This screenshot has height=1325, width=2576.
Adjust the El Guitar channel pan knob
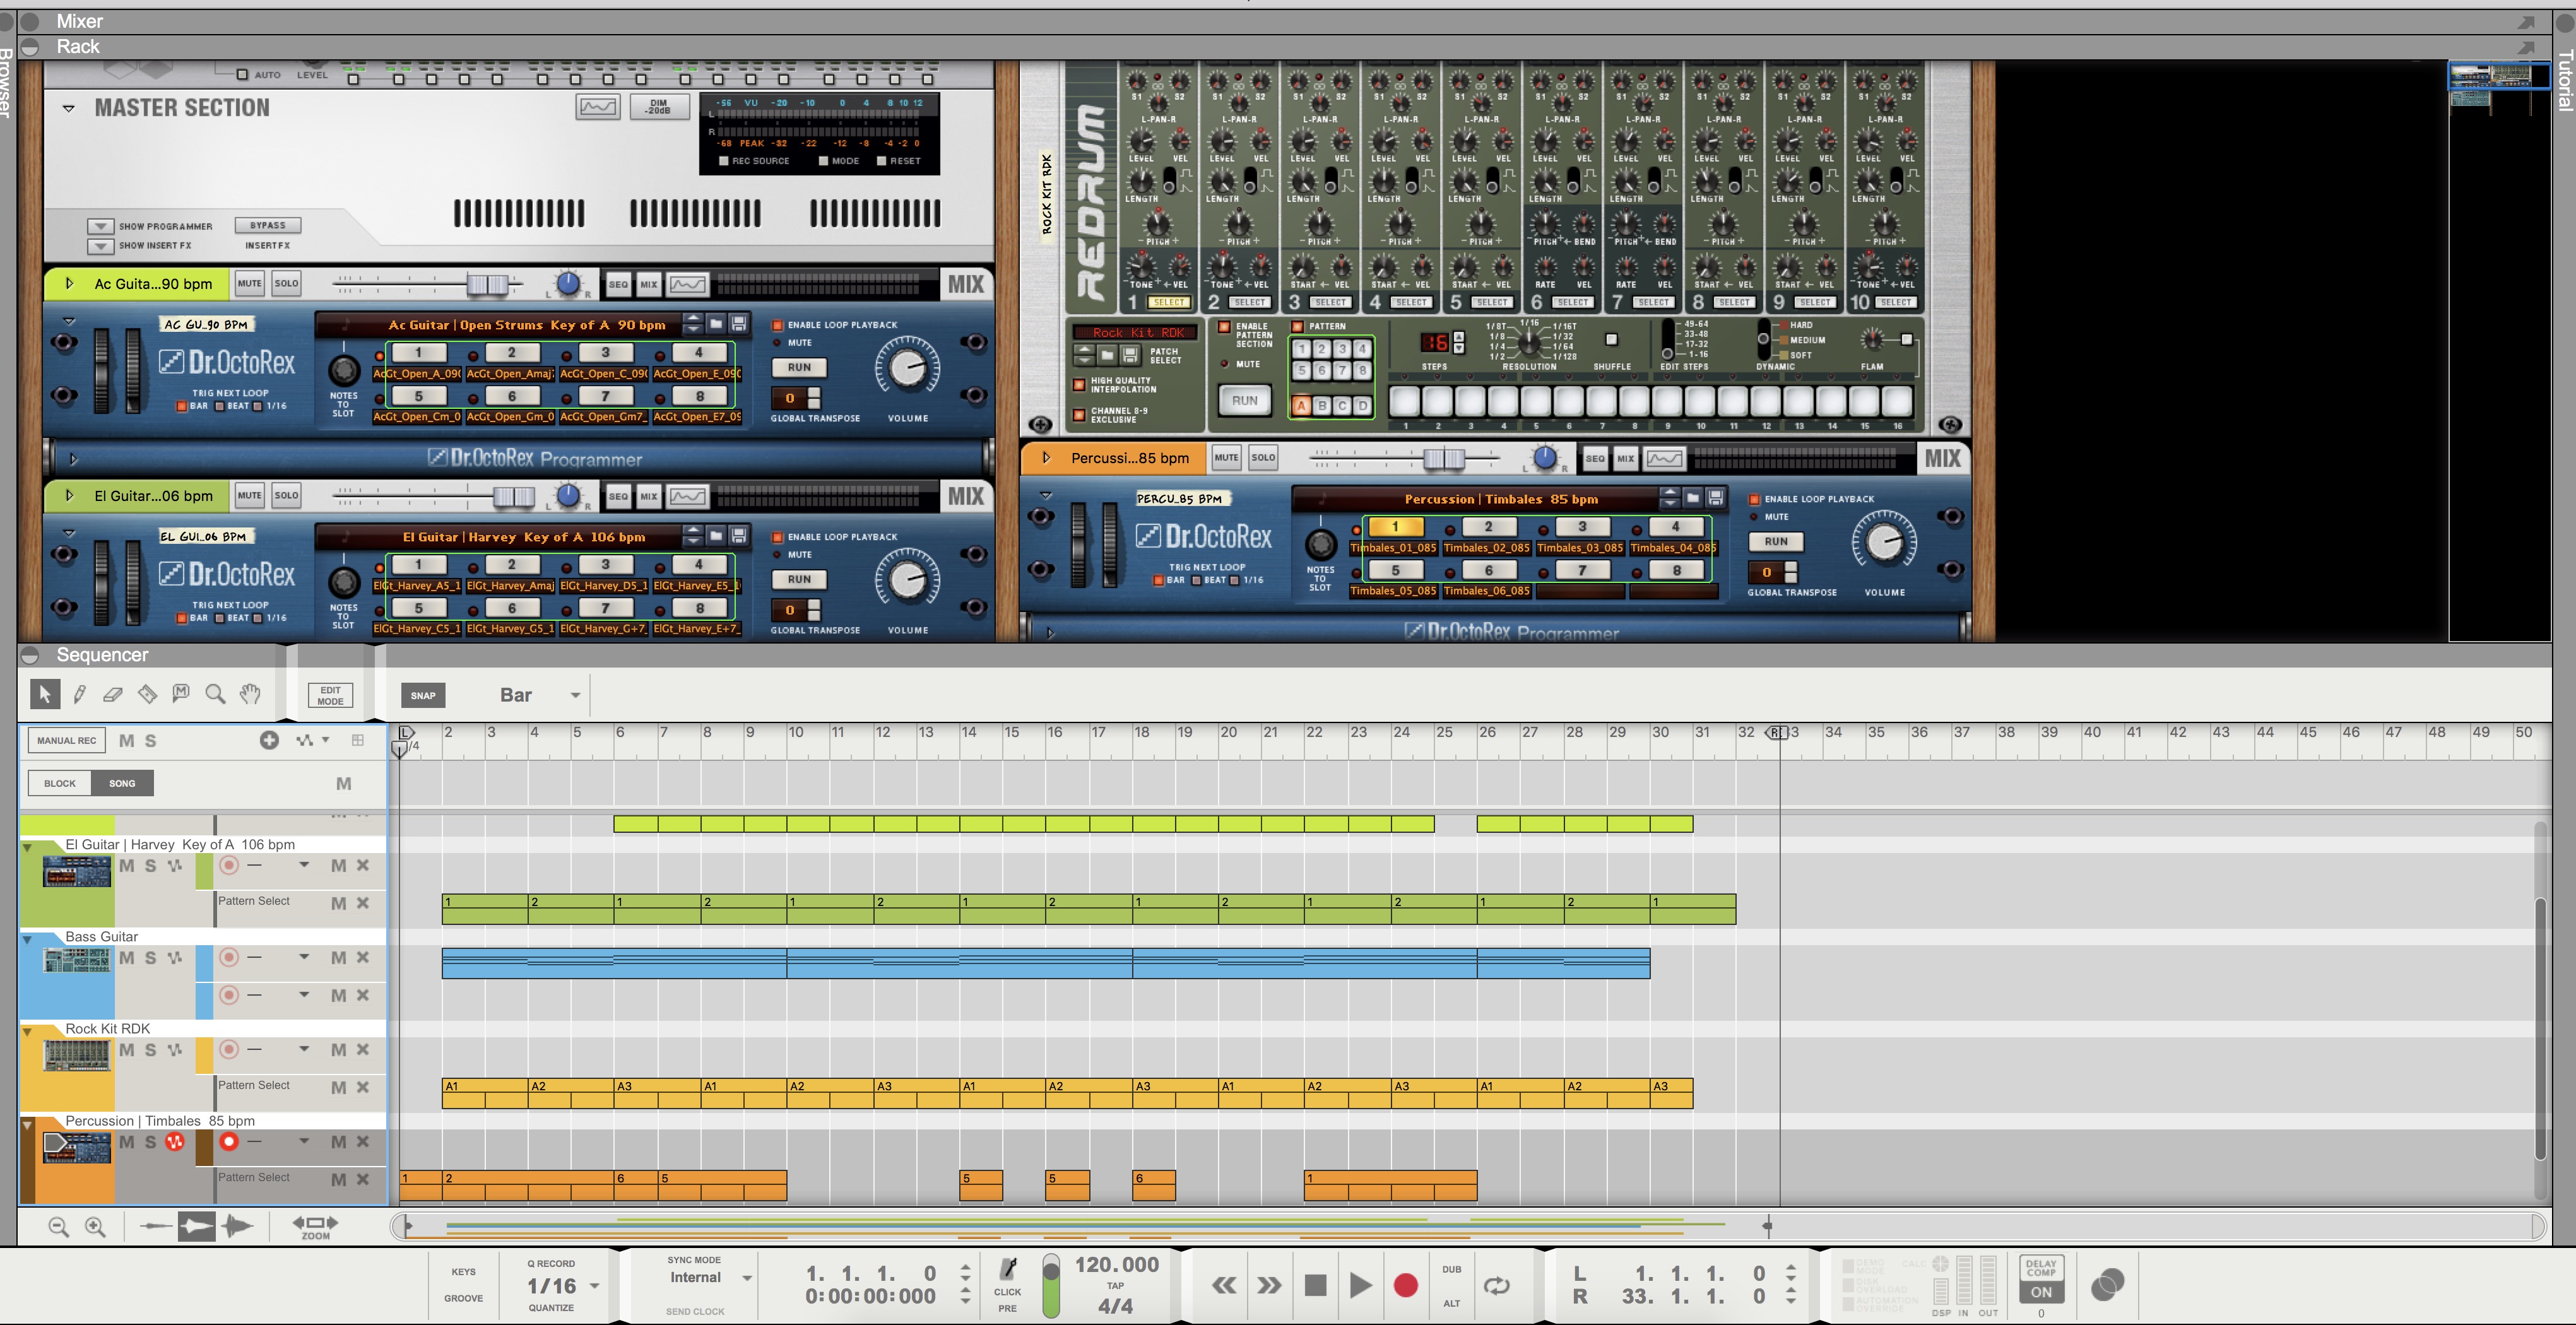pos(568,495)
